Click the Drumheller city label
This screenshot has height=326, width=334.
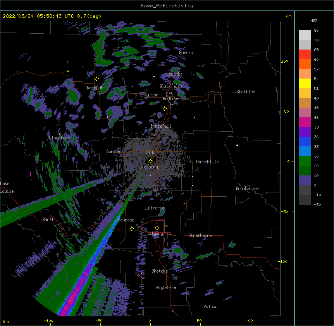tap(247, 189)
